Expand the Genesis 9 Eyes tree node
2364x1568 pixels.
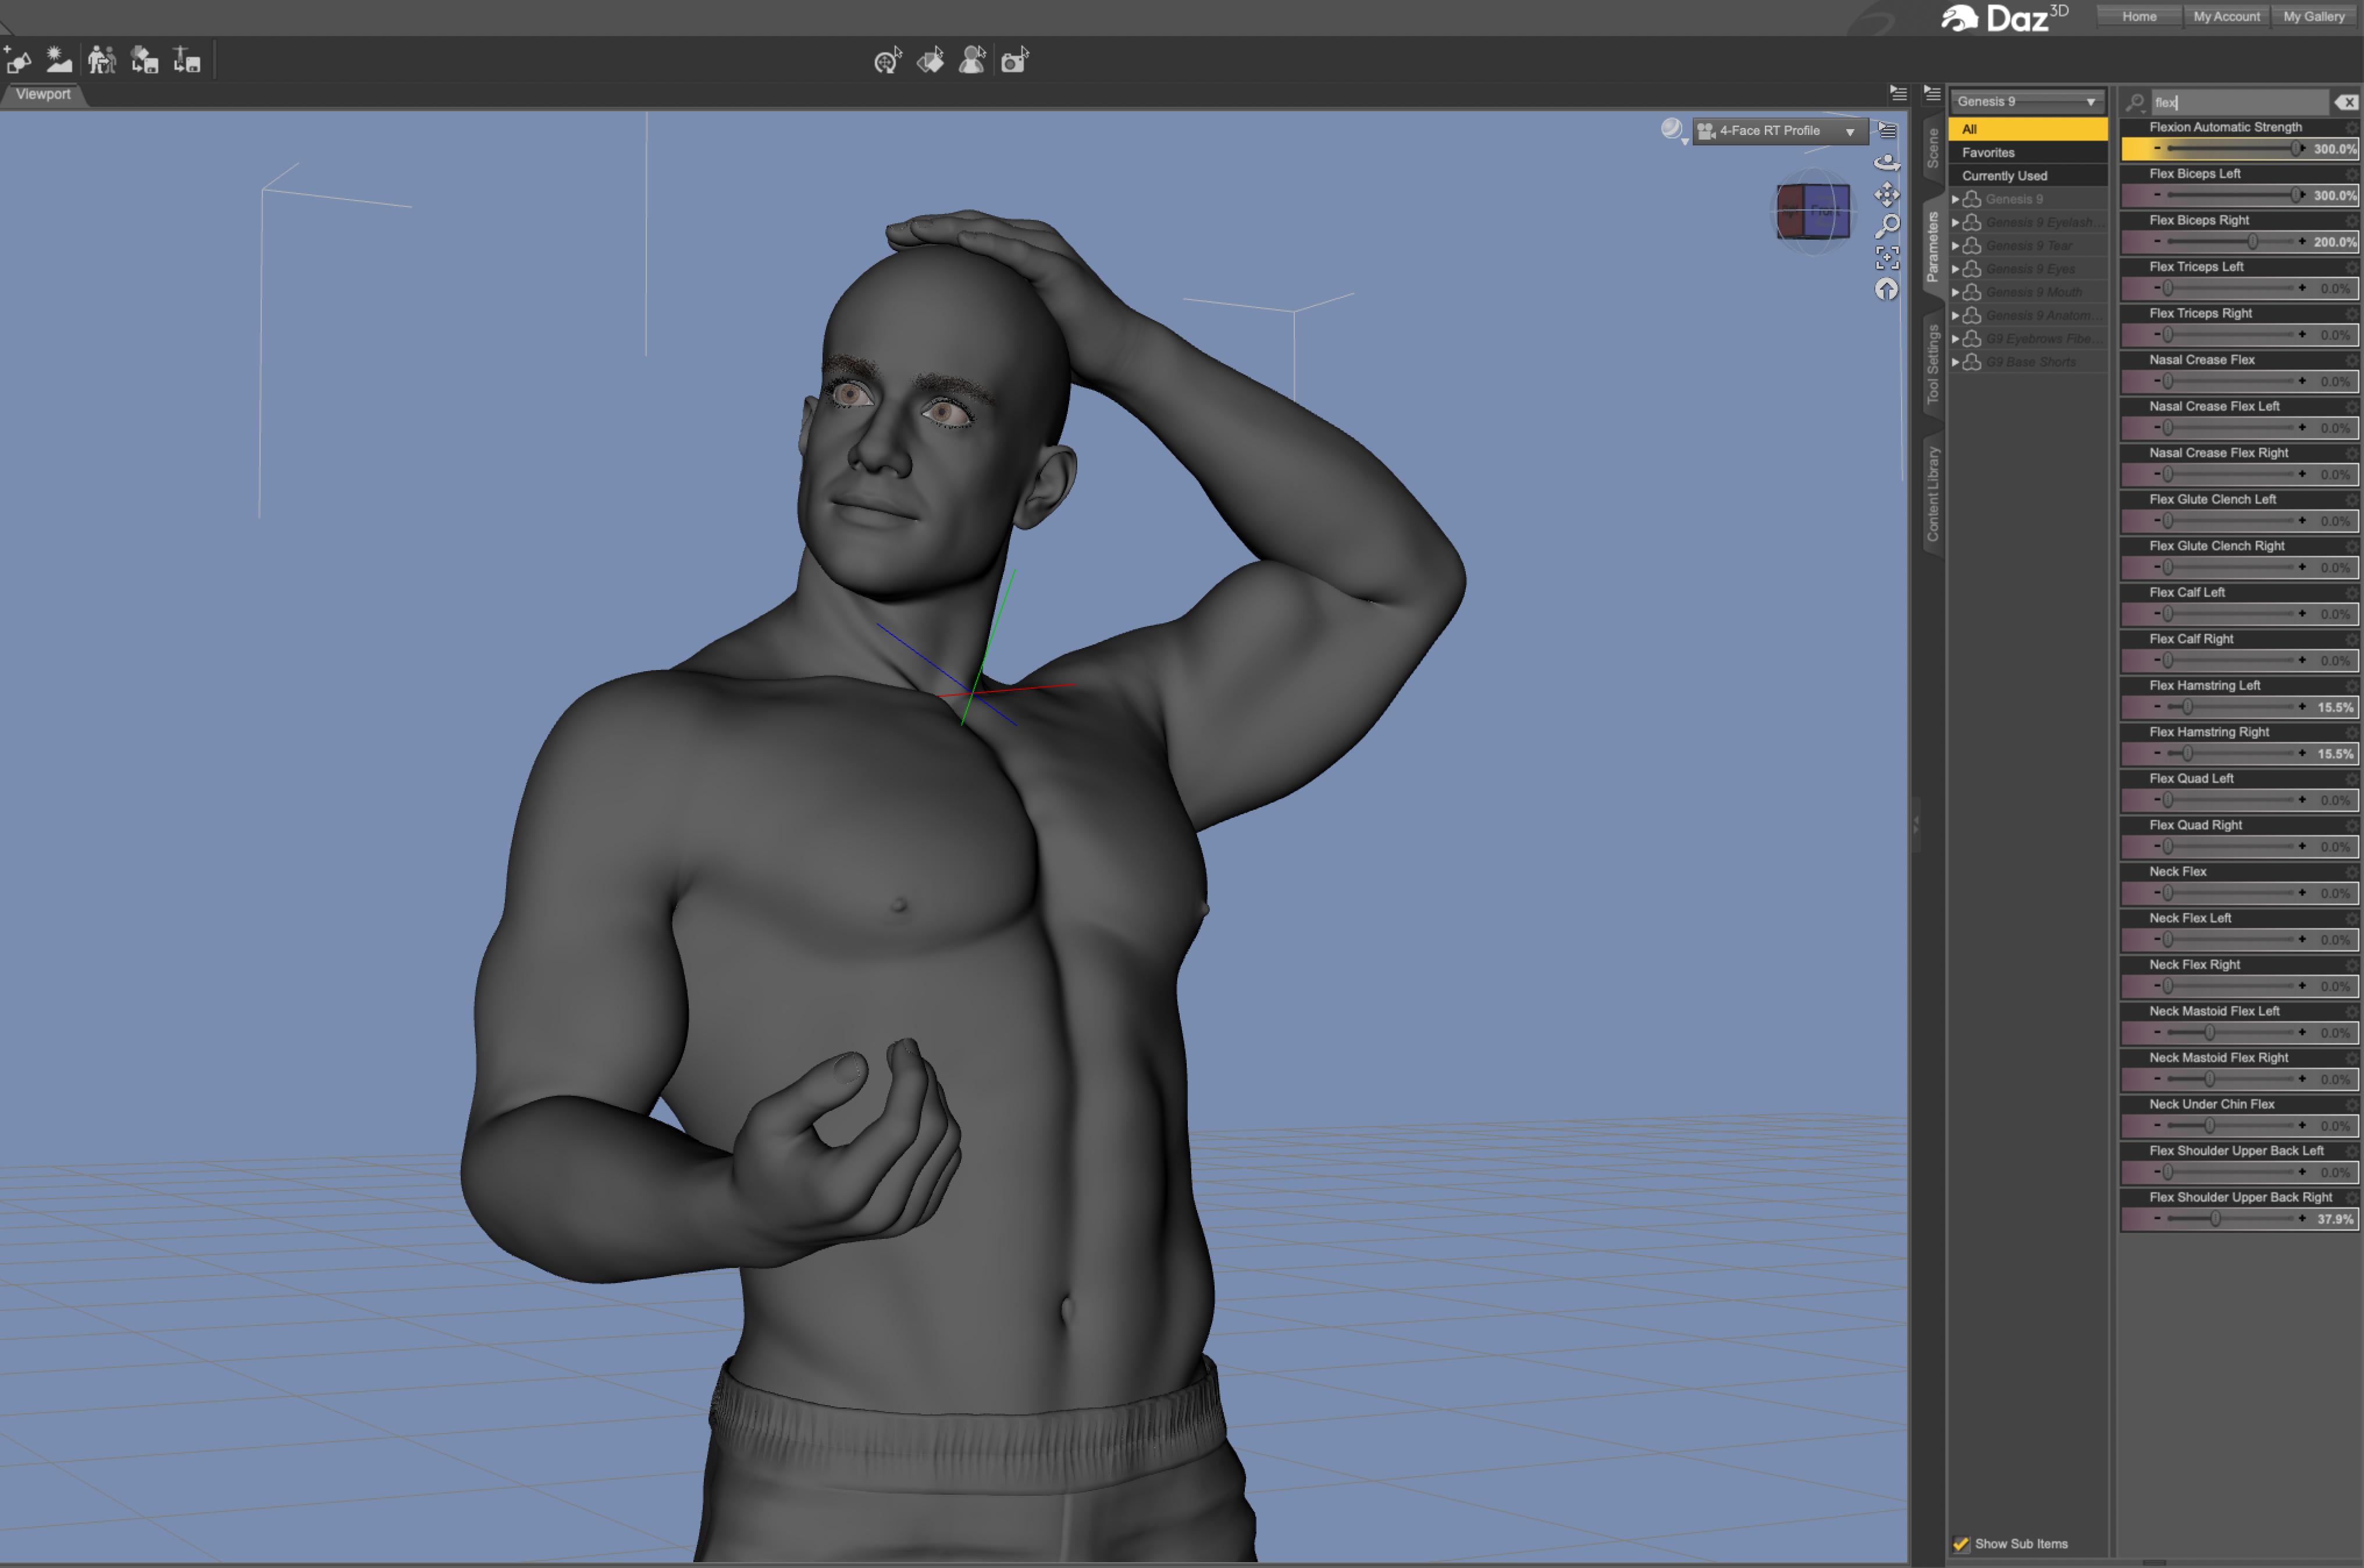click(x=1955, y=269)
